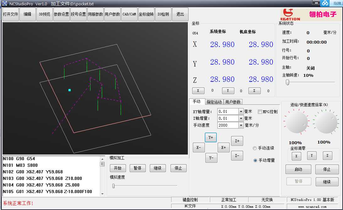Click cyan tool marker in 3D view

coord(69,90)
